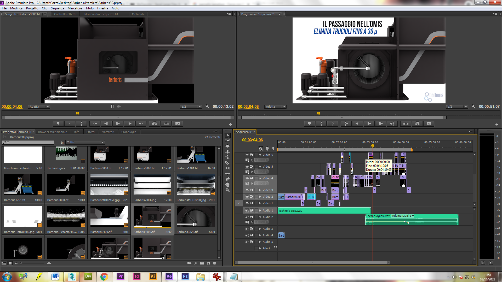Switch to Browser multimediale tab
Viewport: 502px width, 282px height.
(x=53, y=132)
